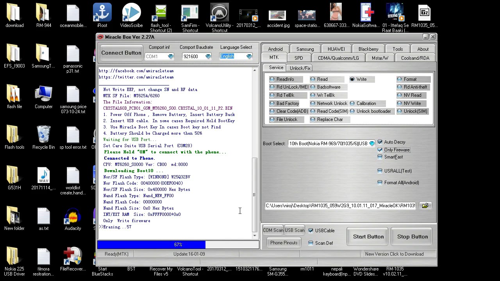Open the Tools tab

(x=398, y=49)
